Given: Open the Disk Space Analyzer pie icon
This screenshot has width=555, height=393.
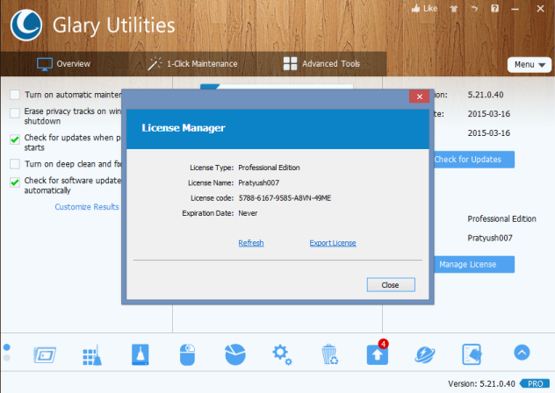Looking at the screenshot, I should point(235,354).
